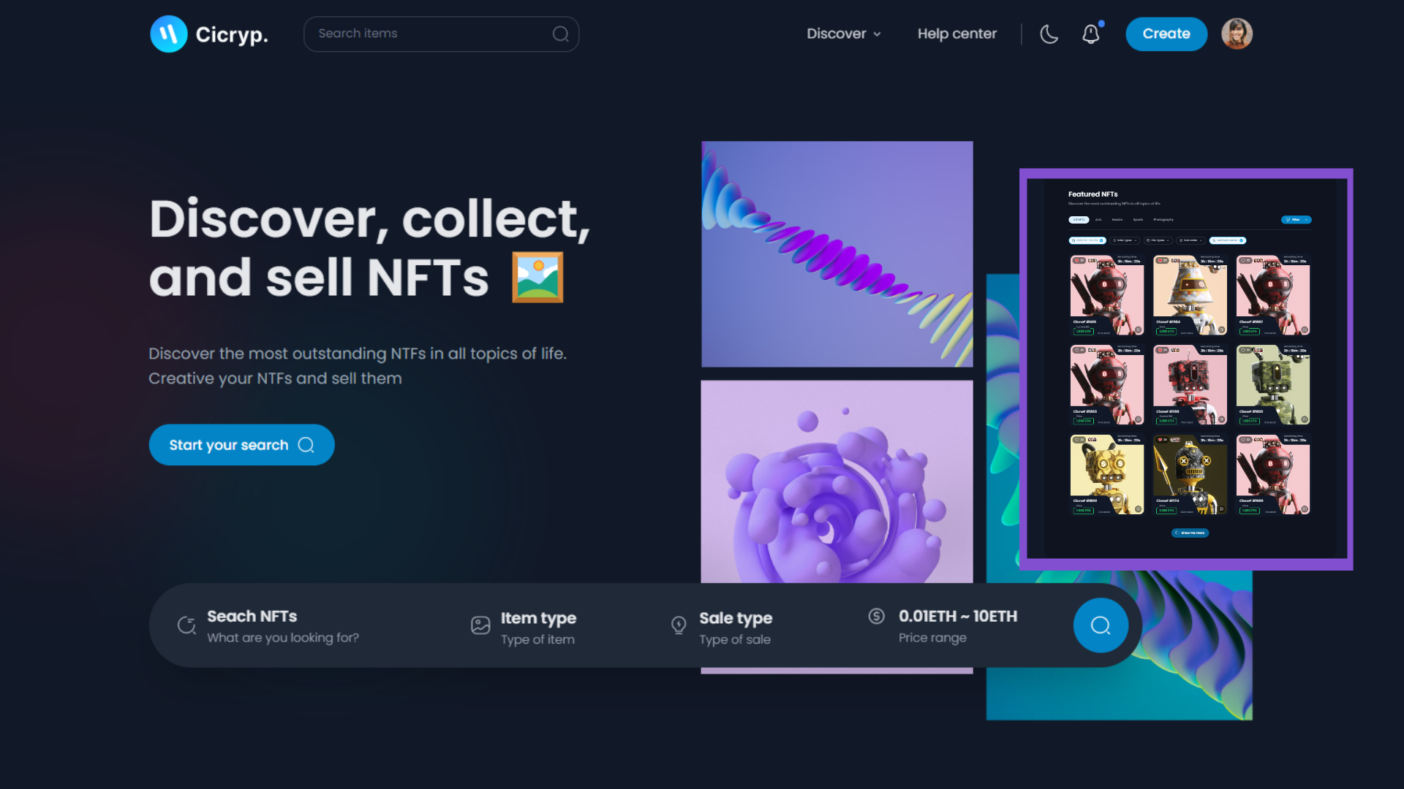Expand the Discover dropdown menu

coord(844,34)
